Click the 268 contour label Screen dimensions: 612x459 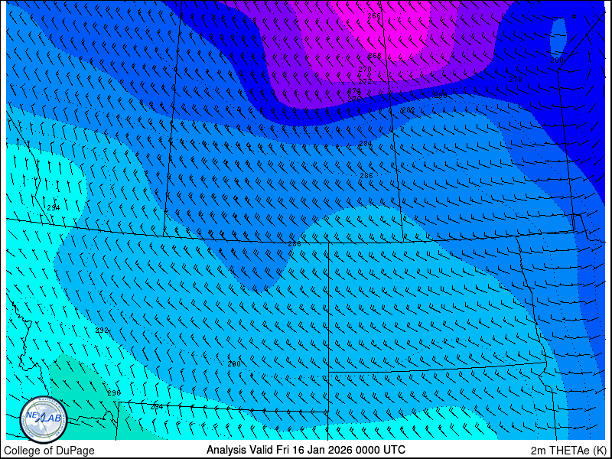tap(375, 56)
